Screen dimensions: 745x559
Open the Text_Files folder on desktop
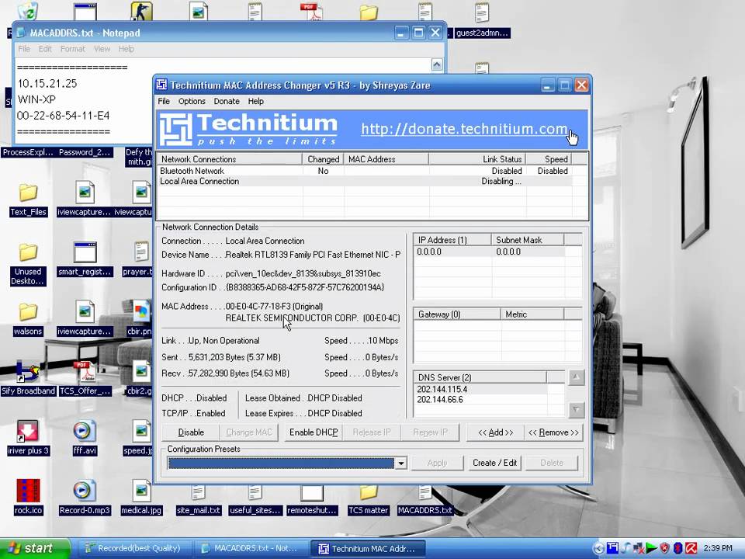pos(28,200)
